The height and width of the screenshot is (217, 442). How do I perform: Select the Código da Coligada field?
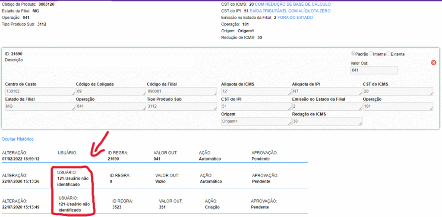(110, 91)
